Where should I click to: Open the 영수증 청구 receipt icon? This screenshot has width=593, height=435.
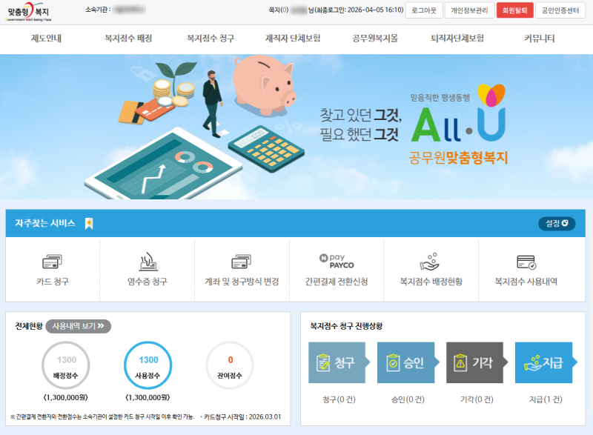148,262
